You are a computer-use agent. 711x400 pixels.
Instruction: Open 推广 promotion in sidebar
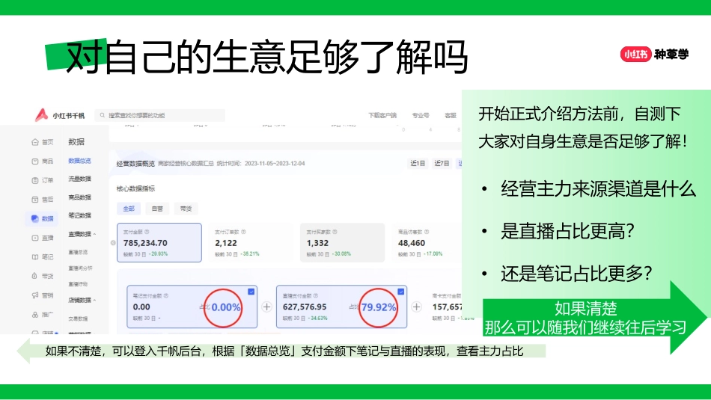click(42, 314)
